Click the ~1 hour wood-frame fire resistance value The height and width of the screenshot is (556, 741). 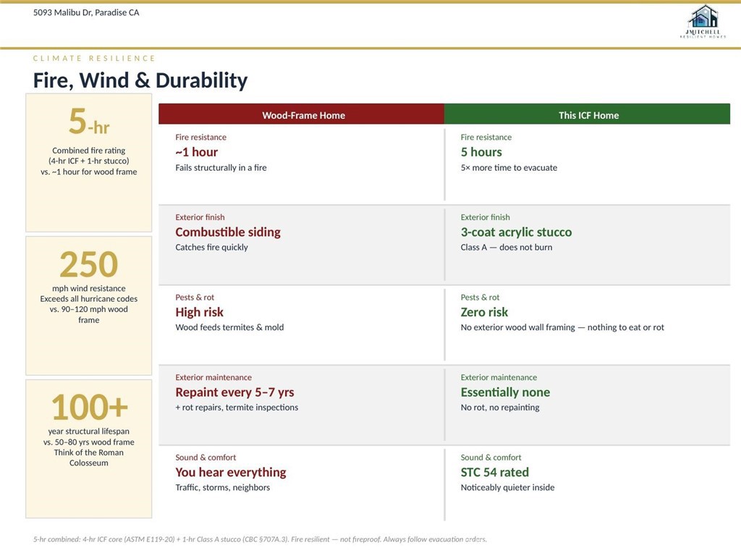pos(196,152)
